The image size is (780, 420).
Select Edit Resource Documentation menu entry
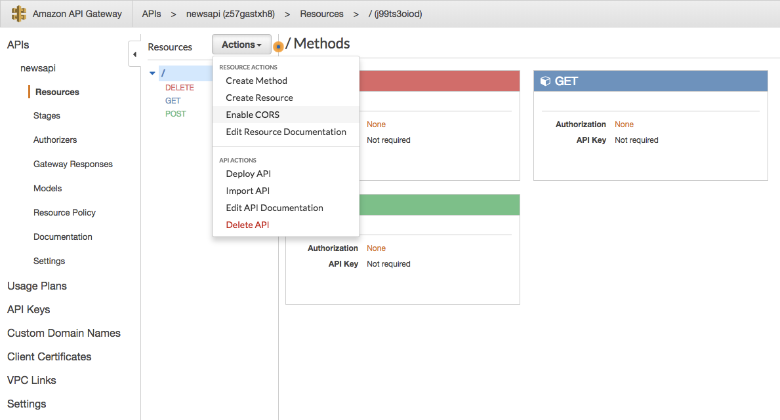[x=286, y=132]
